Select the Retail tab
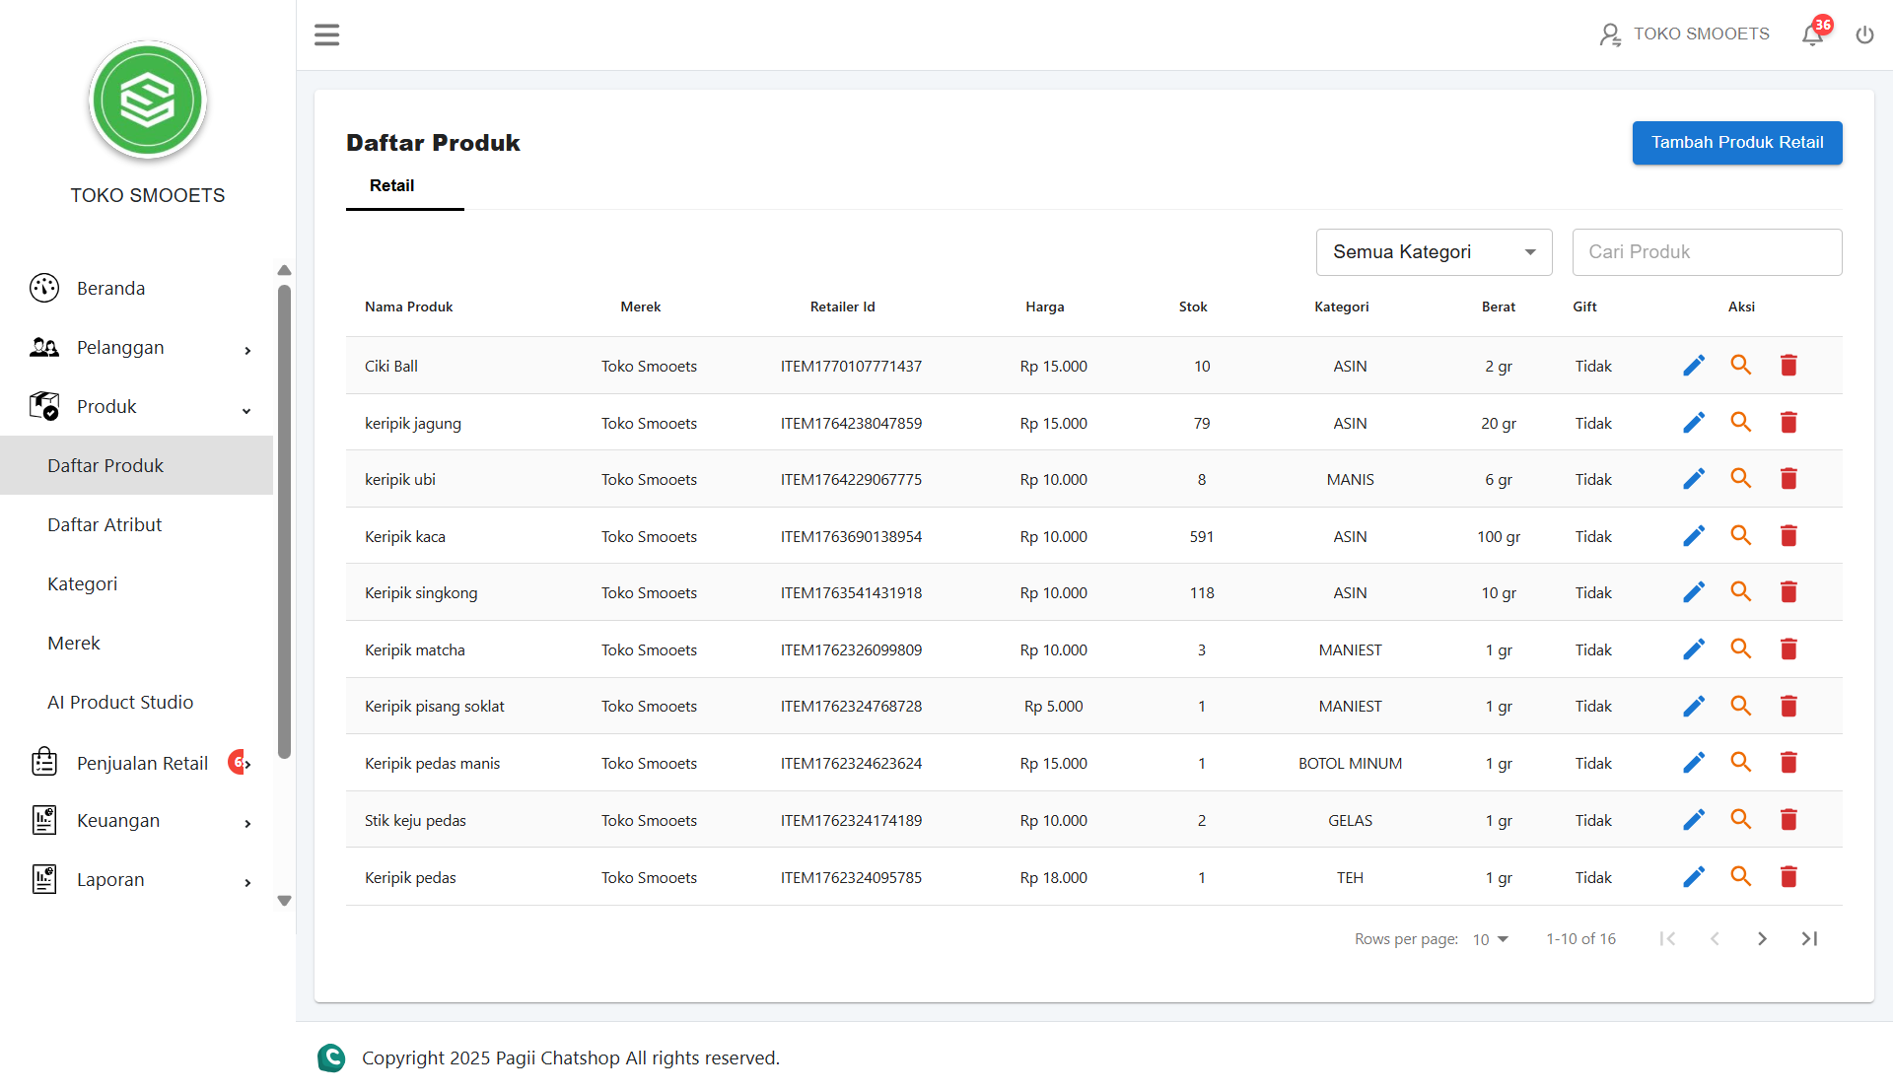The width and height of the screenshot is (1893, 1091). click(391, 186)
